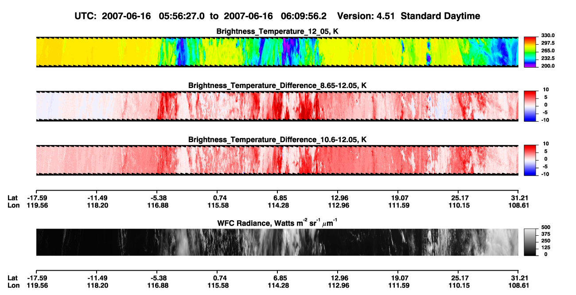Click the 250 tick on the WFC colorbar

pyautogui.click(x=546, y=241)
